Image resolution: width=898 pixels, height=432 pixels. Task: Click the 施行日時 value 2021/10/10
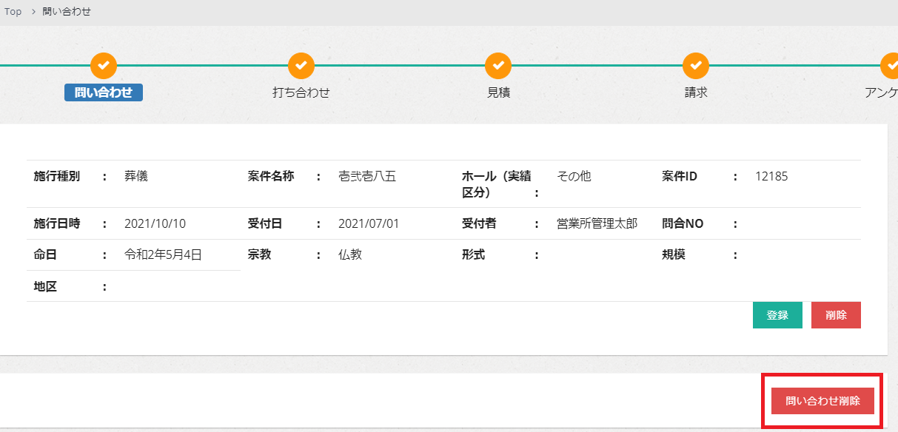click(155, 223)
